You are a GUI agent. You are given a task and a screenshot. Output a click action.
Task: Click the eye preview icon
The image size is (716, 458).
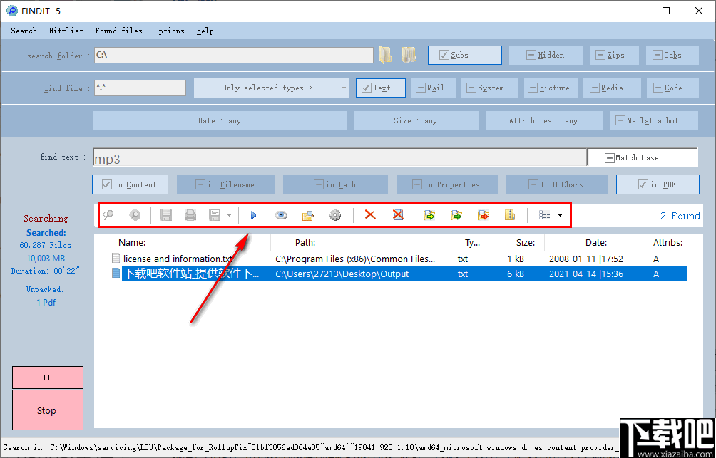coord(281,215)
